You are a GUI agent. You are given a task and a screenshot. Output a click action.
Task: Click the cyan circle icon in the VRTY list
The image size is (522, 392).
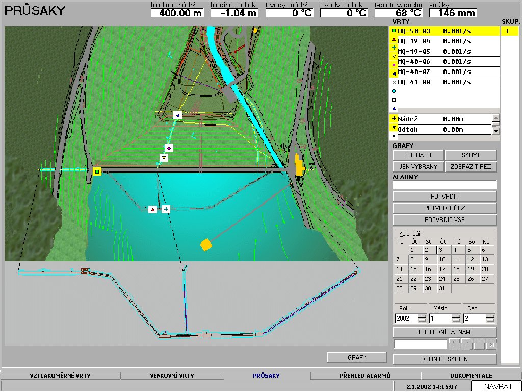click(394, 91)
